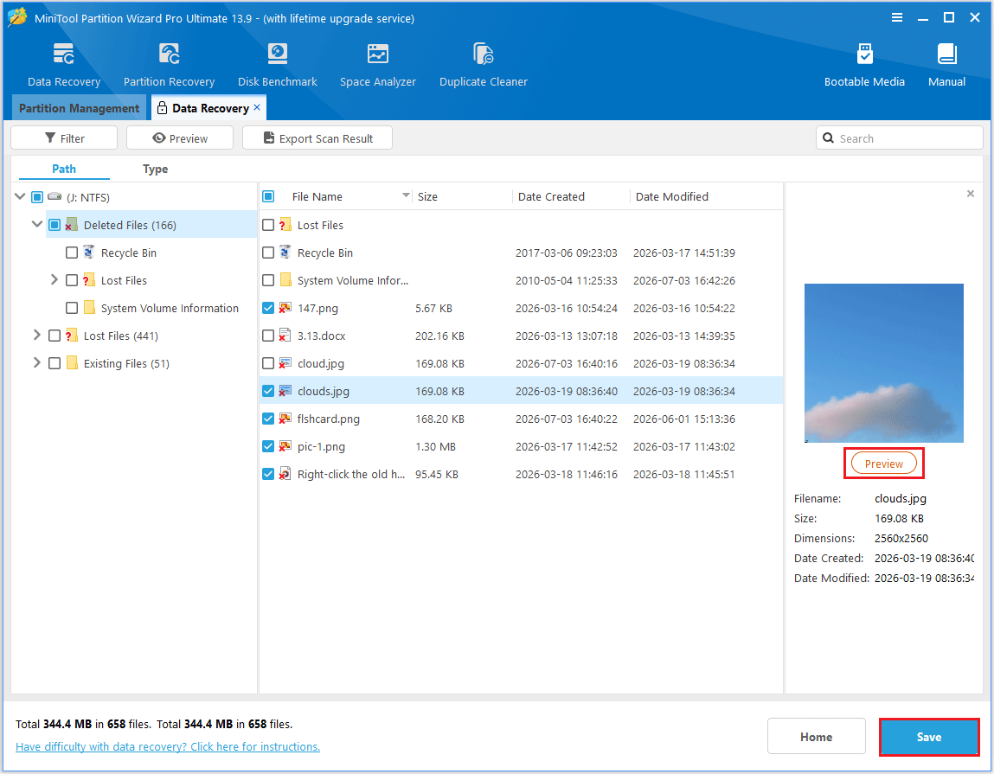The width and height of the screenshot is (994, 774).
Task: Uncheck the clouds.jpg checkbox
Action: (x=268, y=391)
